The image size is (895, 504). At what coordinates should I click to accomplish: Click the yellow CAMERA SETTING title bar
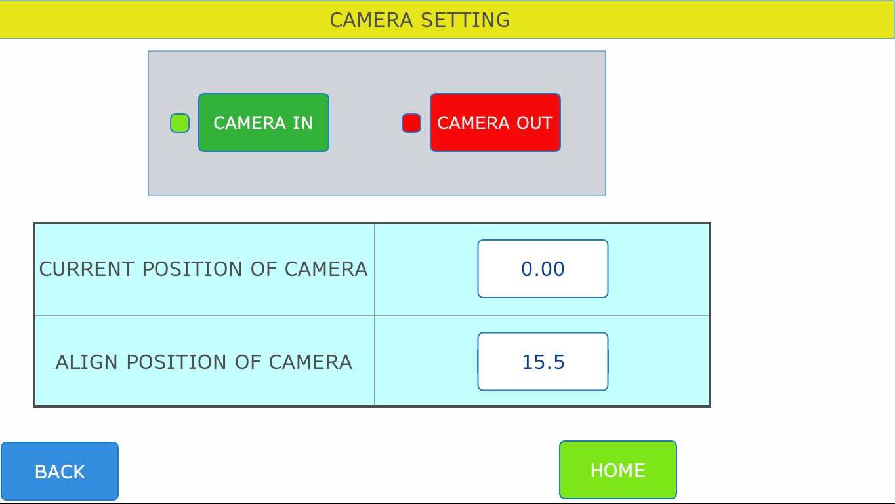click(447, 20)
